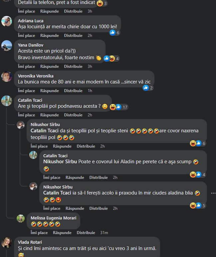216x257 pixels.
Task: Click Răspunde under Melissa Eugenia Morari's comment
Action: pos(62,233)
